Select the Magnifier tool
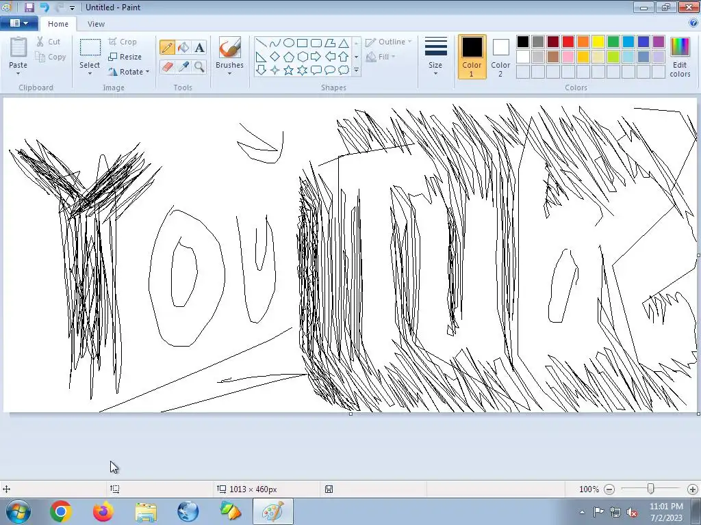701x525 pixels. [x=199, y=67]
